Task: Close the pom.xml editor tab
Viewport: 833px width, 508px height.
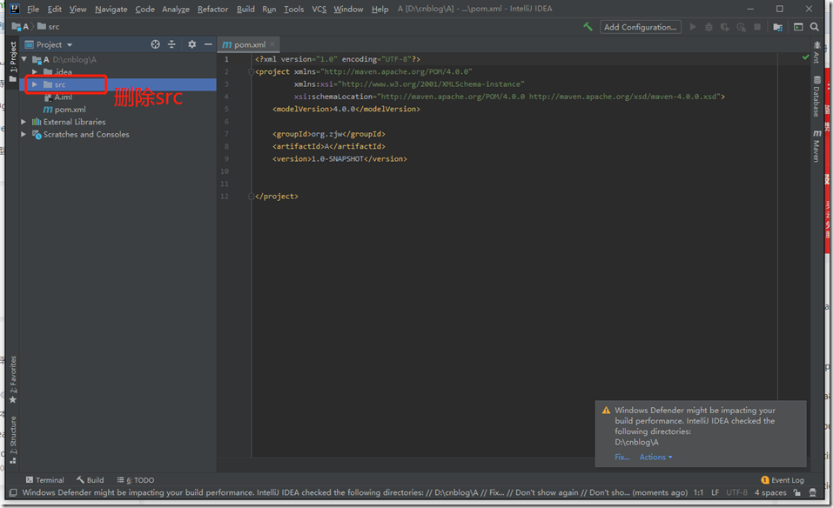Action: pos(272,44)
